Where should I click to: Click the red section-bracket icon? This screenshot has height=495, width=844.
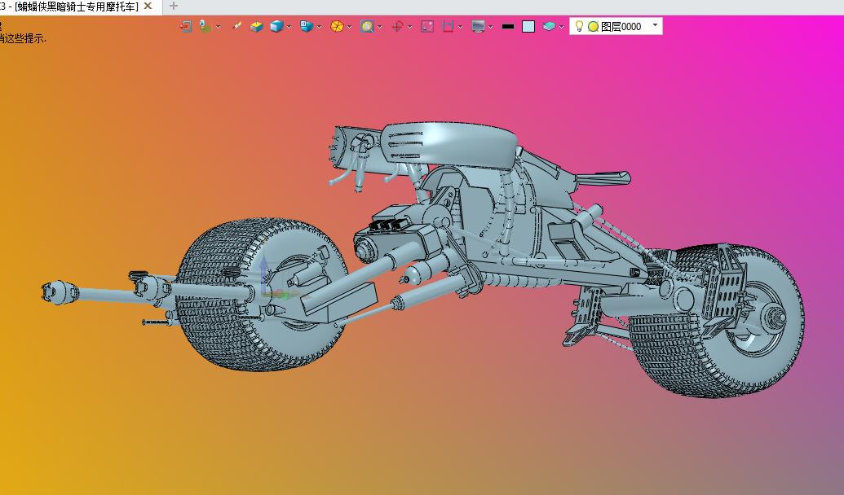(448, 26)
